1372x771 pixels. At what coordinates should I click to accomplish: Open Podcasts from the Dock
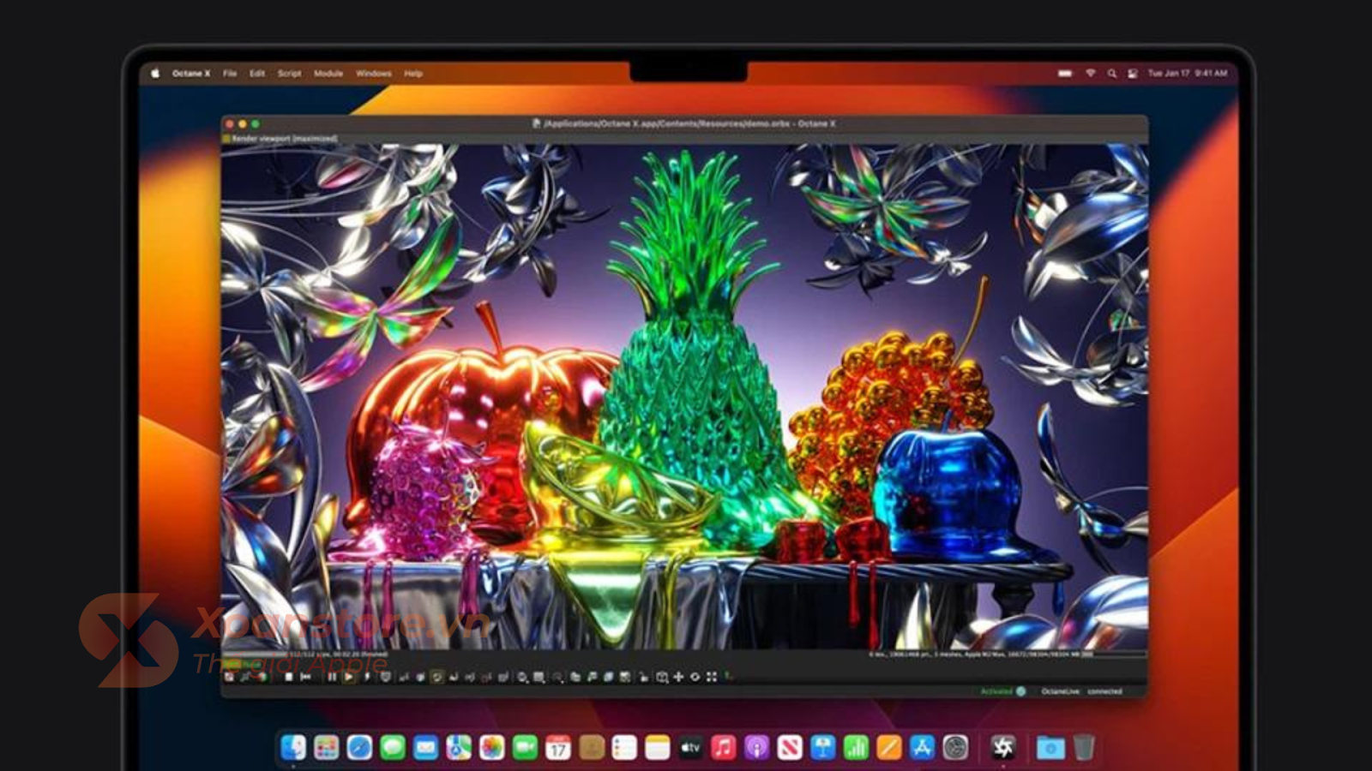click(756, 747)
